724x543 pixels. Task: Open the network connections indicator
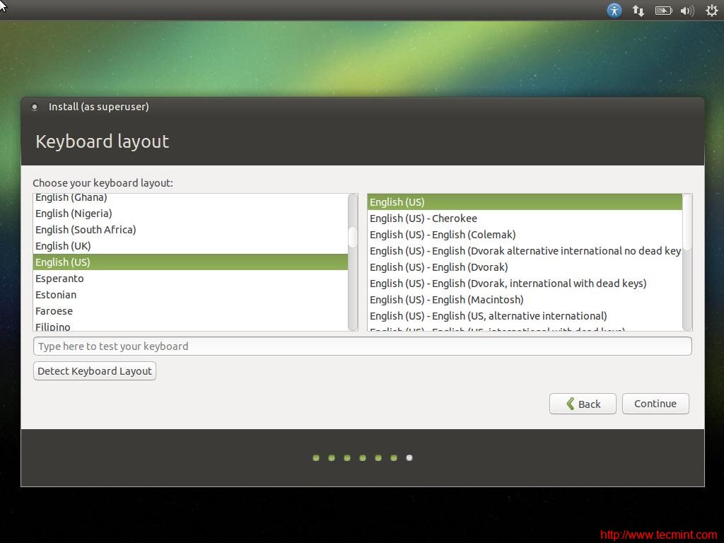[638, 10]
